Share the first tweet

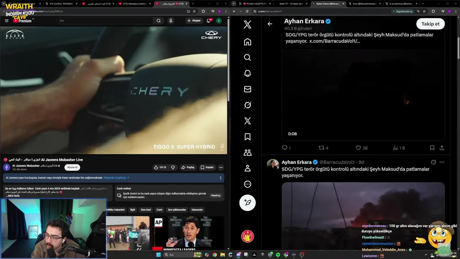tap(442, 148)
